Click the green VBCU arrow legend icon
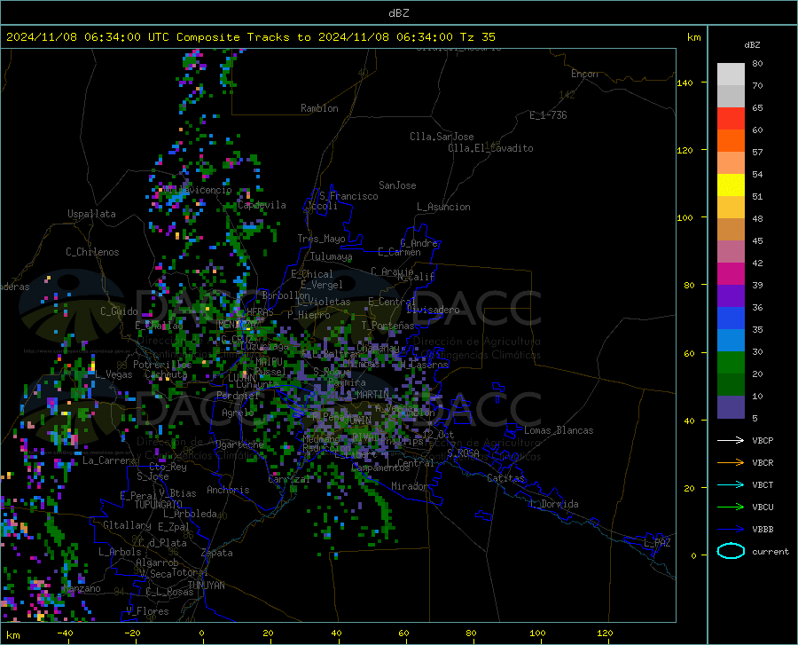This screenshot has height=645, width=798. [x=731, y=507]
